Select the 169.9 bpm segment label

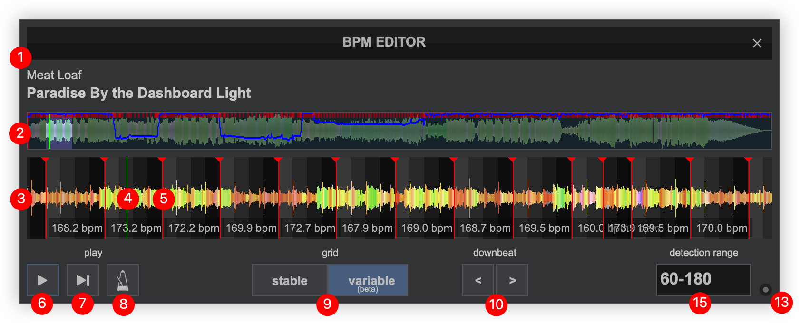tap(251, 228)
